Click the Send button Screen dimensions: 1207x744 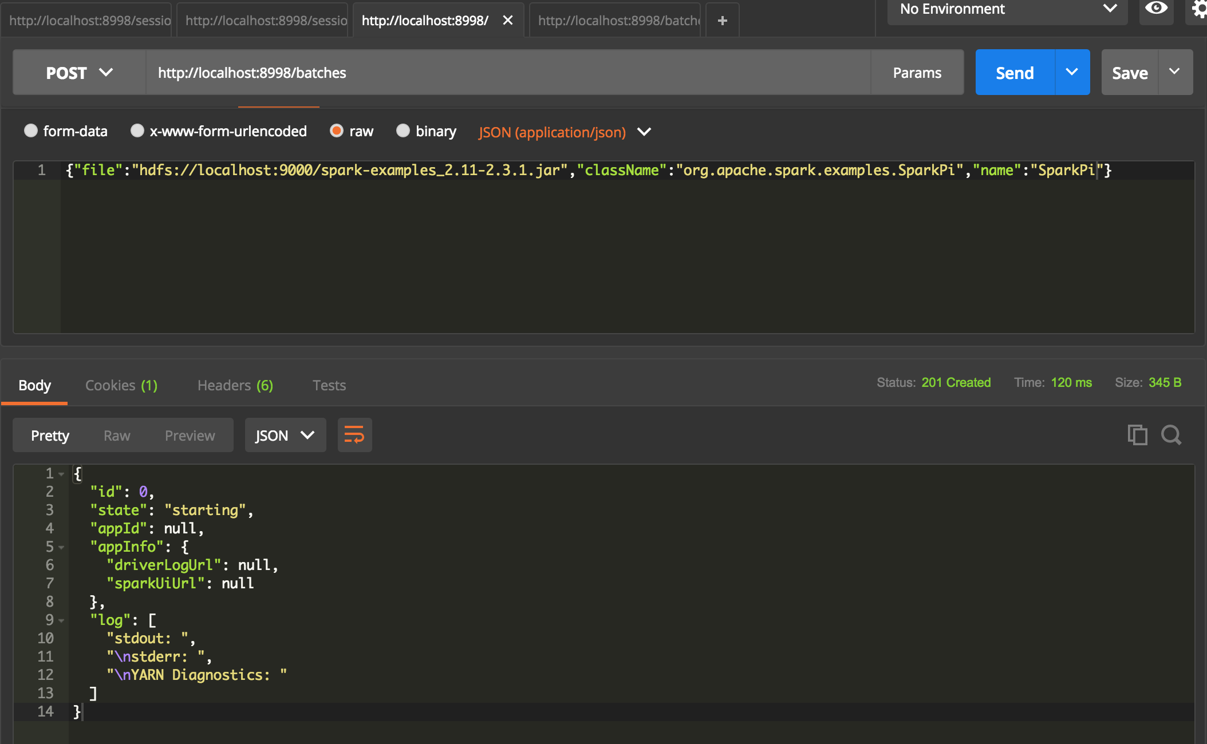click(x=1015, y=73)
